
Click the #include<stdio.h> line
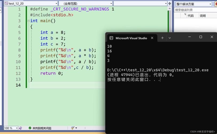point(52,15)
